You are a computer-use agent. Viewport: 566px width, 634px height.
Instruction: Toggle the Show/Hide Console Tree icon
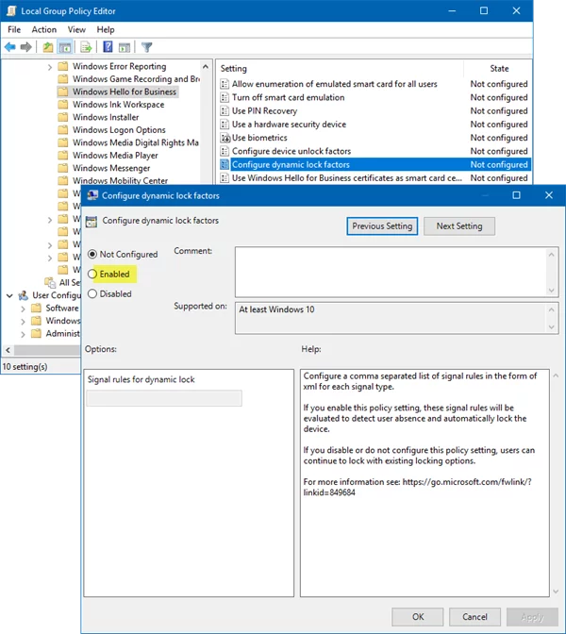point(65,47)
